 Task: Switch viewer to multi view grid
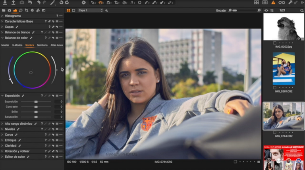[68, 10]
